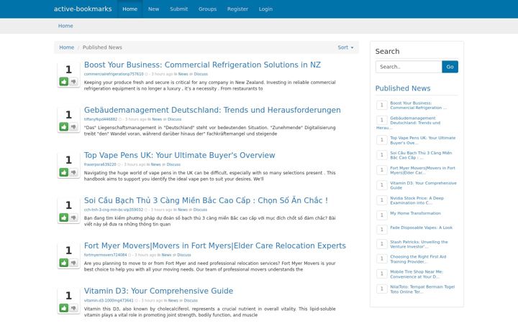
Task: Click News category under Vitamin D3 post
Action: click(x=173, y=301)
